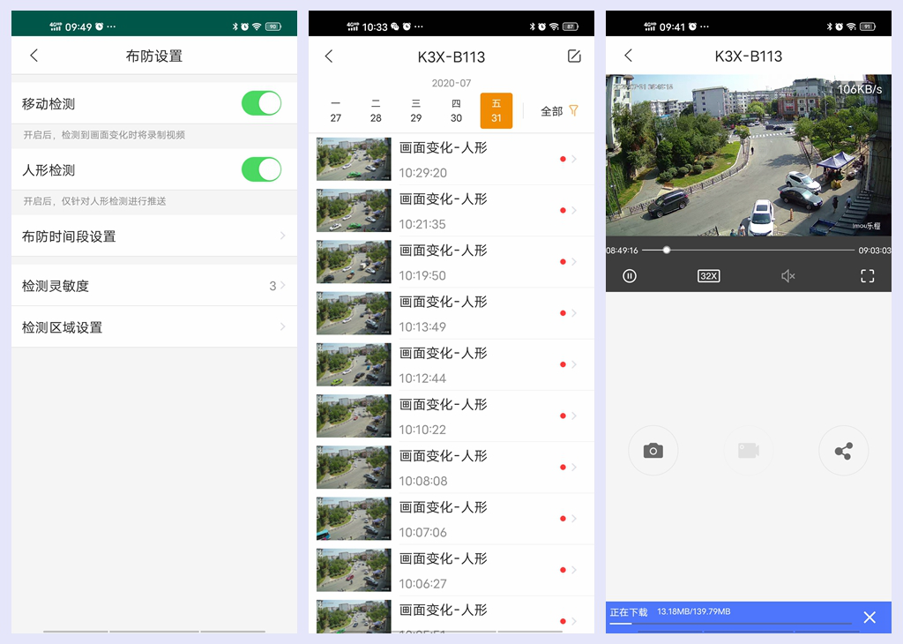Viewport: 903px width, 644px height.
Task: Open the edit icon beside K3X-B113 title
Action: pyautogui.click(x=574, y=56)
